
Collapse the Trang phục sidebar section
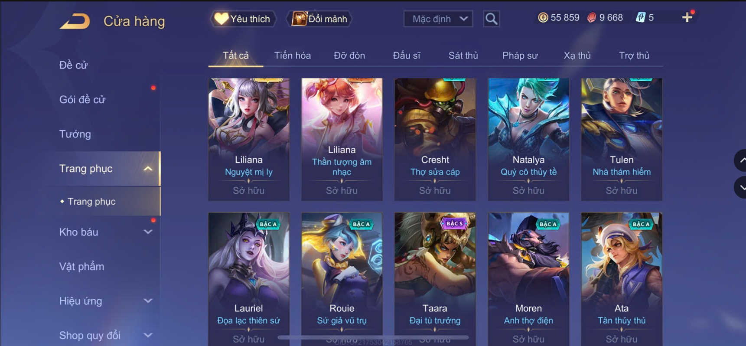[x=148, y=169]
